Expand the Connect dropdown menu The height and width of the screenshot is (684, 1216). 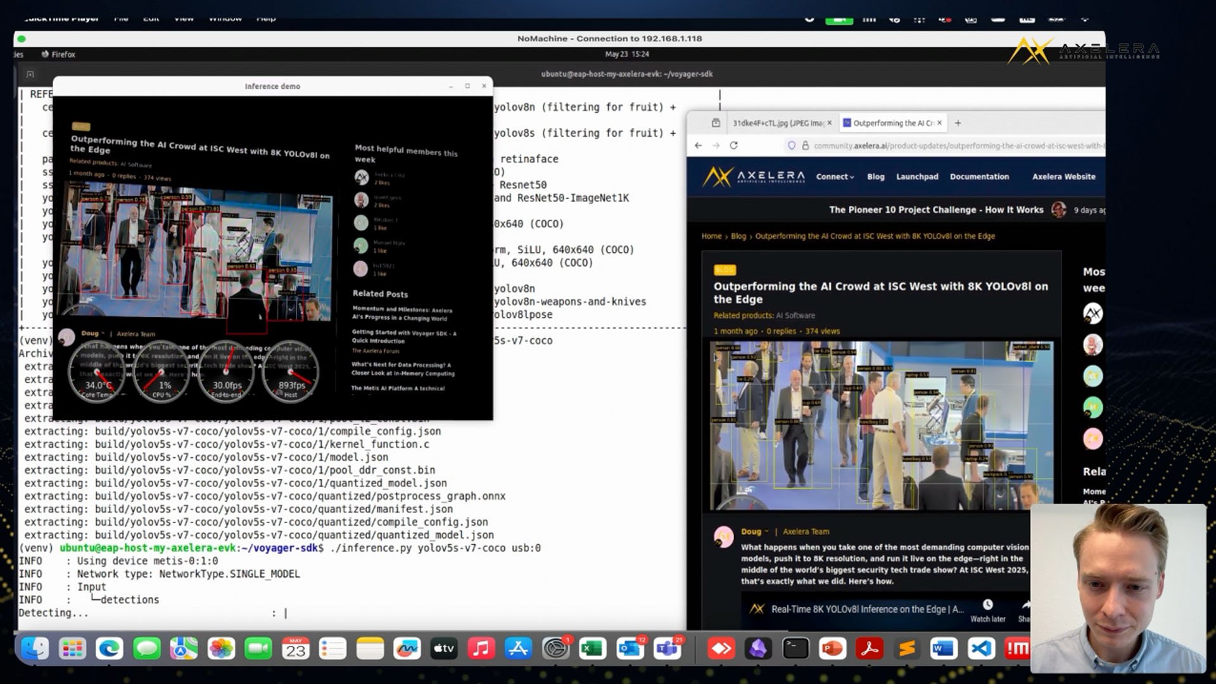[x=835, y=177]
